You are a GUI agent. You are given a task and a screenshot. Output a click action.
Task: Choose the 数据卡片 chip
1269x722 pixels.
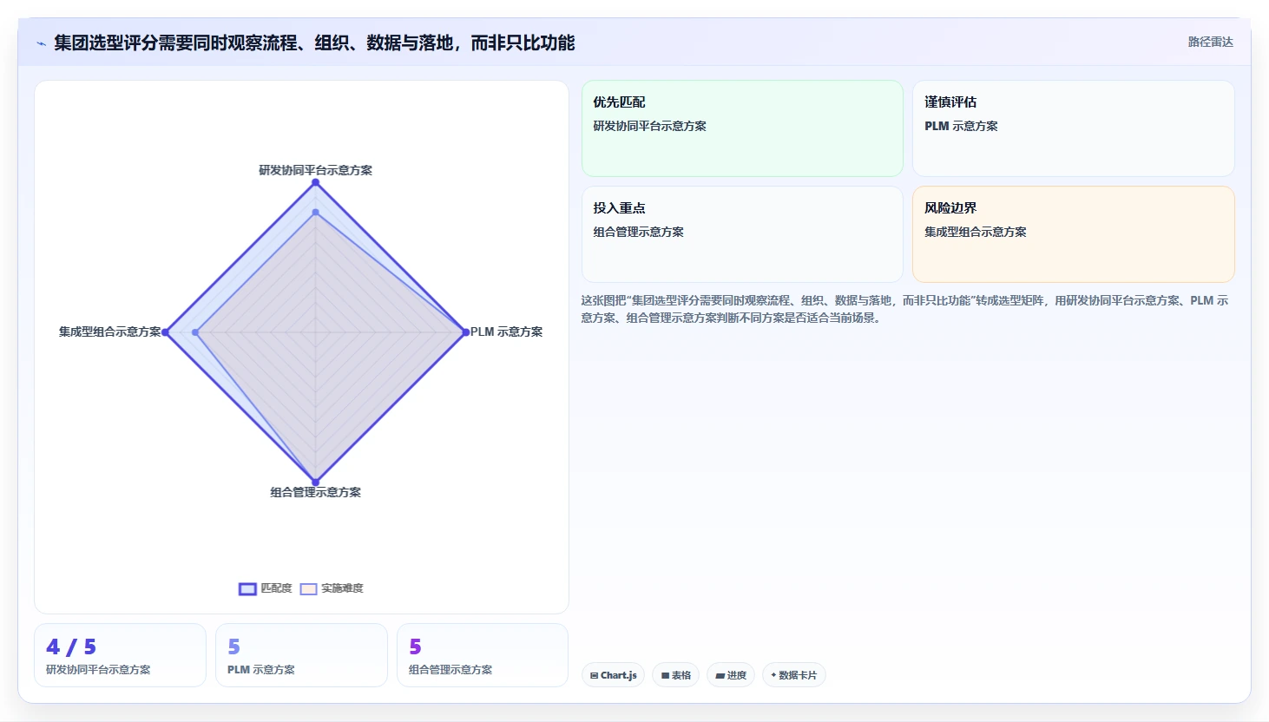pos(793,675)
